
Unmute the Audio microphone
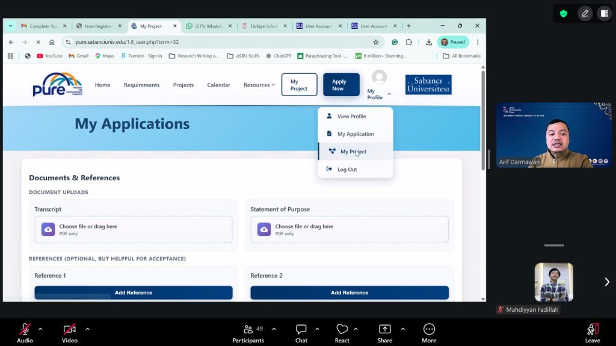tap(25, 329)
